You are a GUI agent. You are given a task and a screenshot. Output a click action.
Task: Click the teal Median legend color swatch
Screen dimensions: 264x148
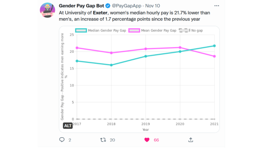81,30
